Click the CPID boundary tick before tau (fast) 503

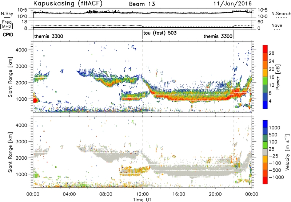142,34
